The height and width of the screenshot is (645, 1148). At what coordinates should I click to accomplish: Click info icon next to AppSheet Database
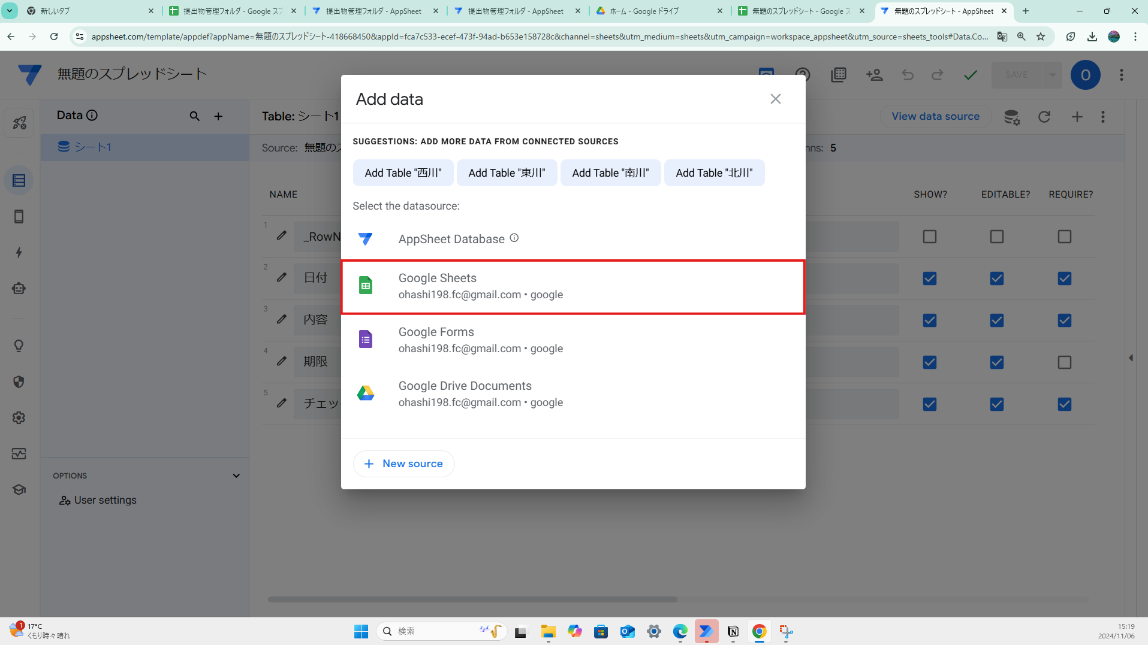tap(514, 238)
